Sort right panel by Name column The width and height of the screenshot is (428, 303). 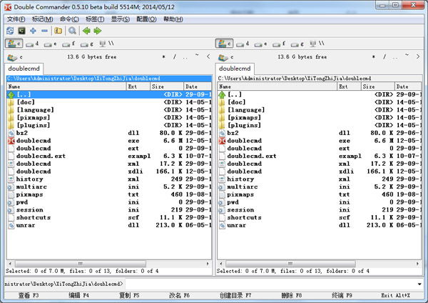tap(277, 86)
